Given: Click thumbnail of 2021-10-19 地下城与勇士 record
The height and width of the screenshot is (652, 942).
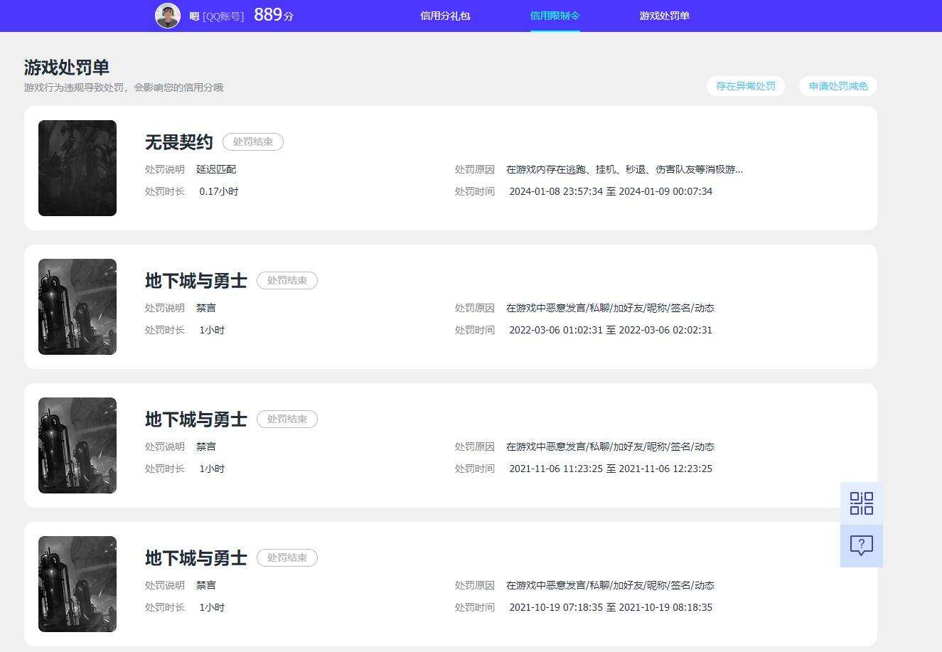Looking at the screenshot, I should (77, 584).
